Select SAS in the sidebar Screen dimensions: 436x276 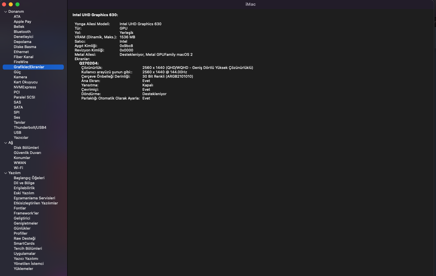[x=17, y=102]
